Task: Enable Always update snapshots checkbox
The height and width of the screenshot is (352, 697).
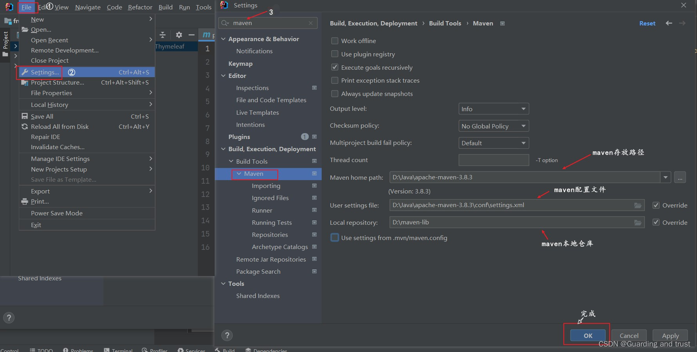Action: 335,94
